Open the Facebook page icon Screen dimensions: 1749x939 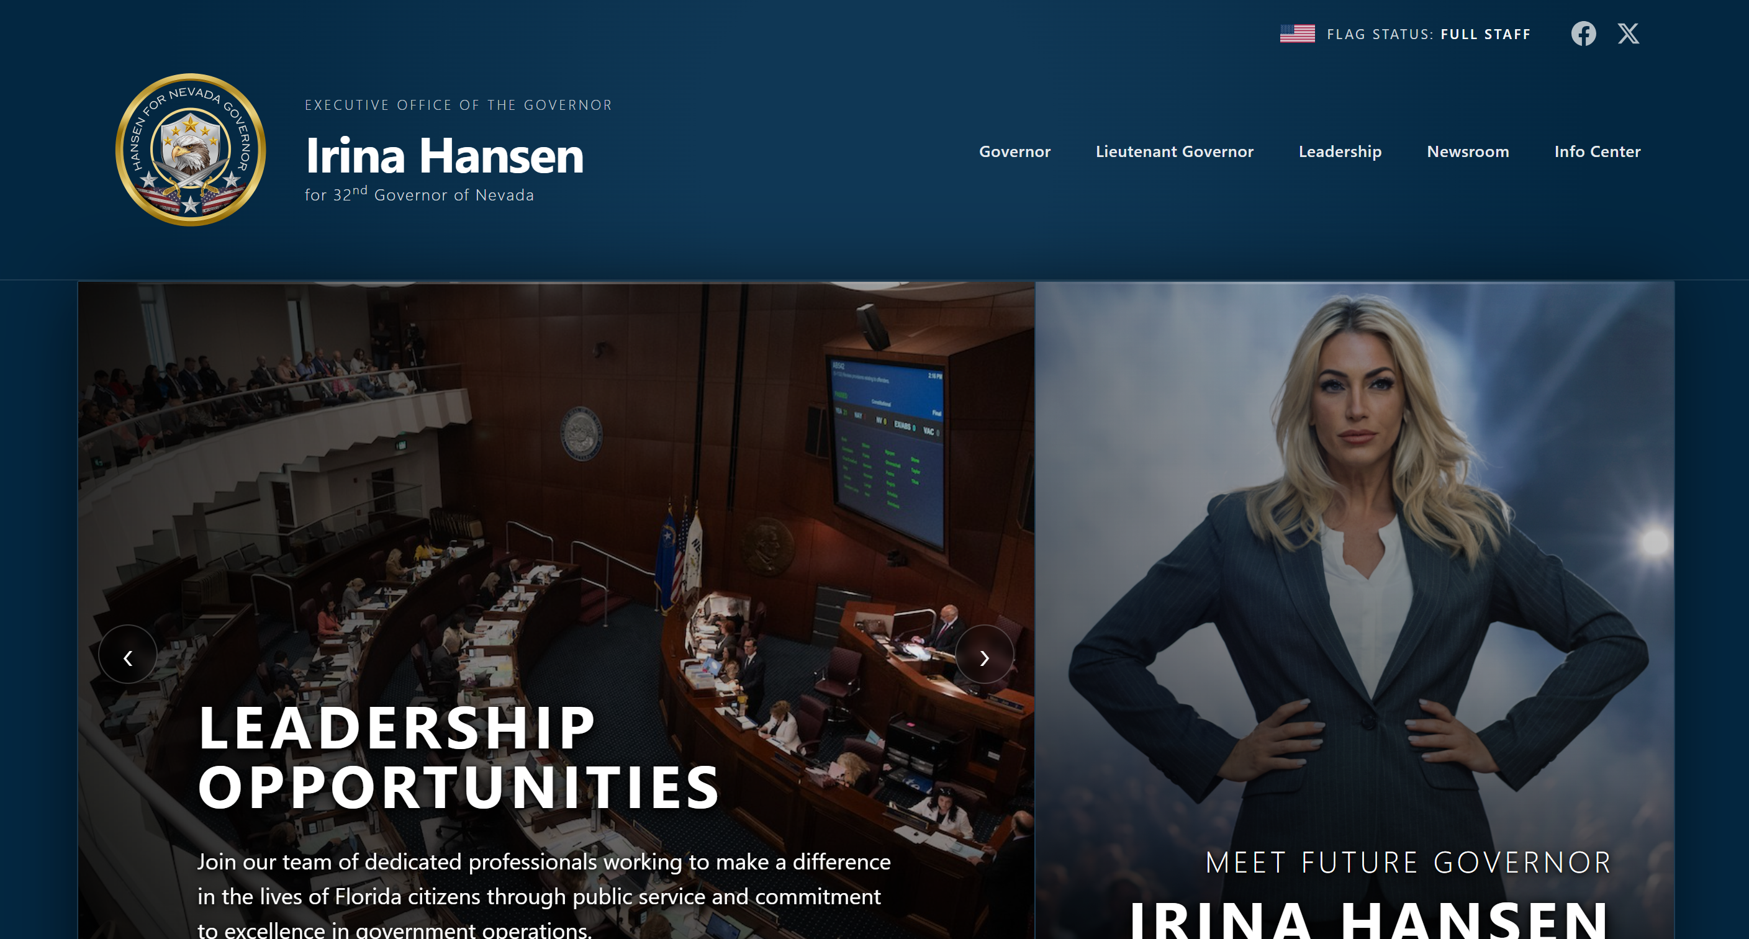[1583, 34]
